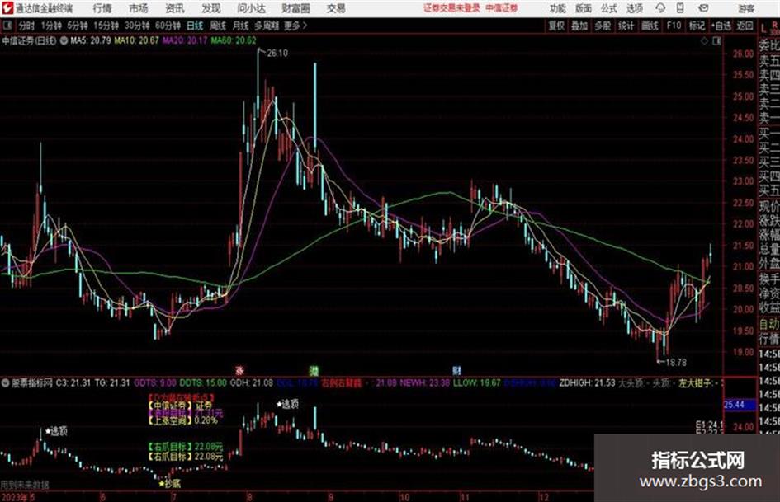Viewport: 780px width, 502px height.
Task: Open the 问小达 menu
Action: (251, 8)
